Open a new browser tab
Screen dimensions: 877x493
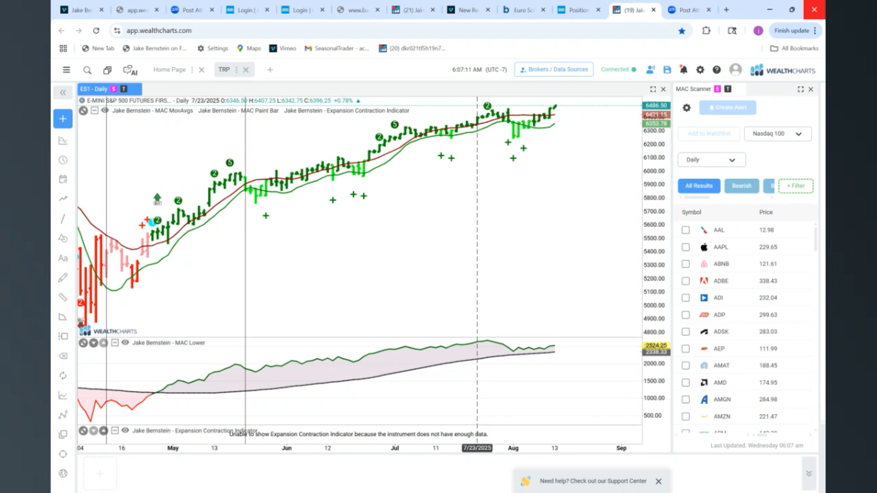tap(726, 10)
